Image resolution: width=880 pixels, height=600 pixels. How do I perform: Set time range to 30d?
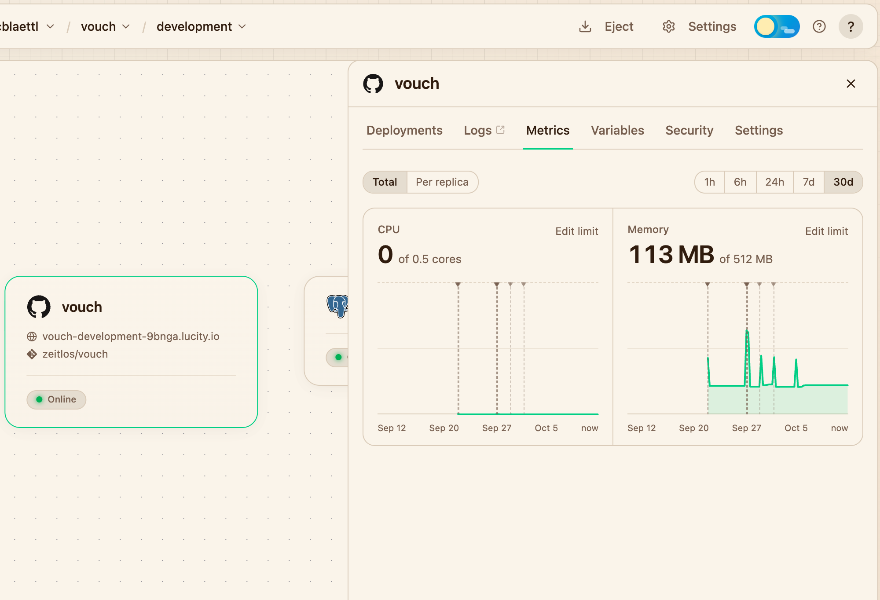(843, 182)
